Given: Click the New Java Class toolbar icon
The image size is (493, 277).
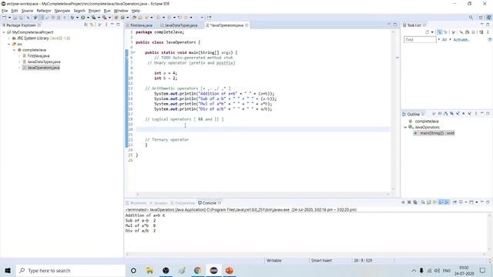Looking at the screenshot, I should [123, 17].
